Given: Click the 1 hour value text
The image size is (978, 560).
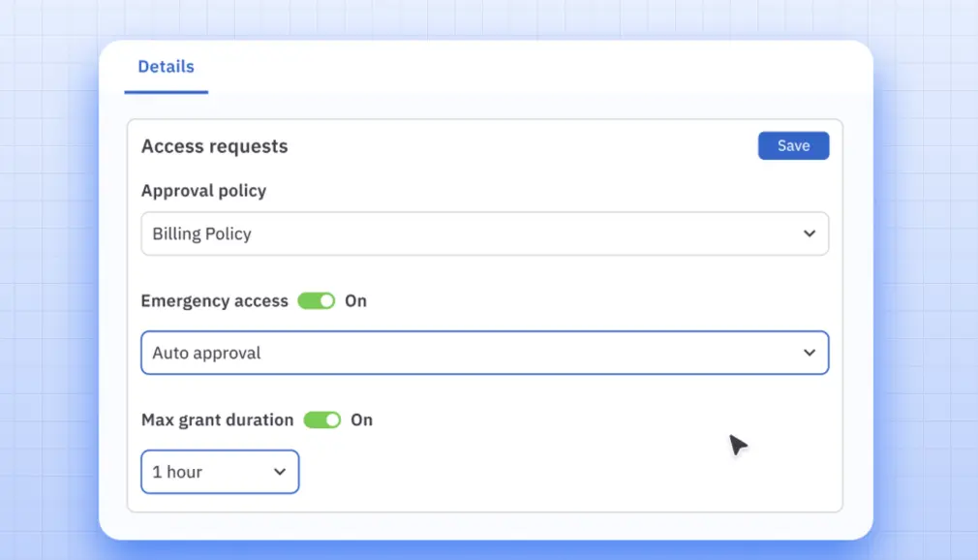Looking at the screenshot, I should [177, 472].
